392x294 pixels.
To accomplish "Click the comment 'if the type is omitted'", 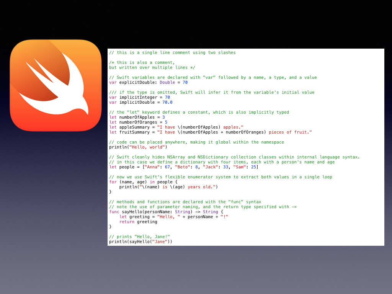I will coord(212,93).
